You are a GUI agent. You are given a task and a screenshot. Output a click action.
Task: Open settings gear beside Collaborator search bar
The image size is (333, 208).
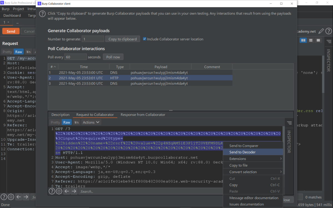(59, 191)
